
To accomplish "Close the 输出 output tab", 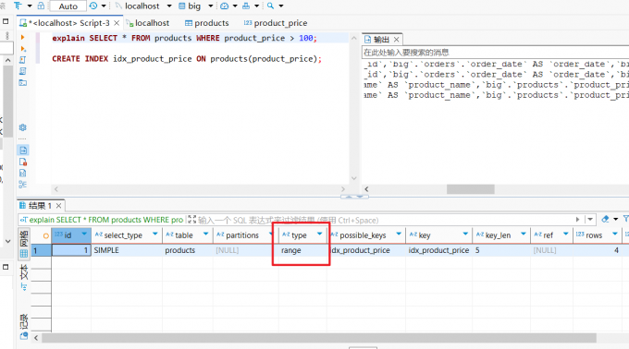I will pyautogui.click(x=396, y=39).
